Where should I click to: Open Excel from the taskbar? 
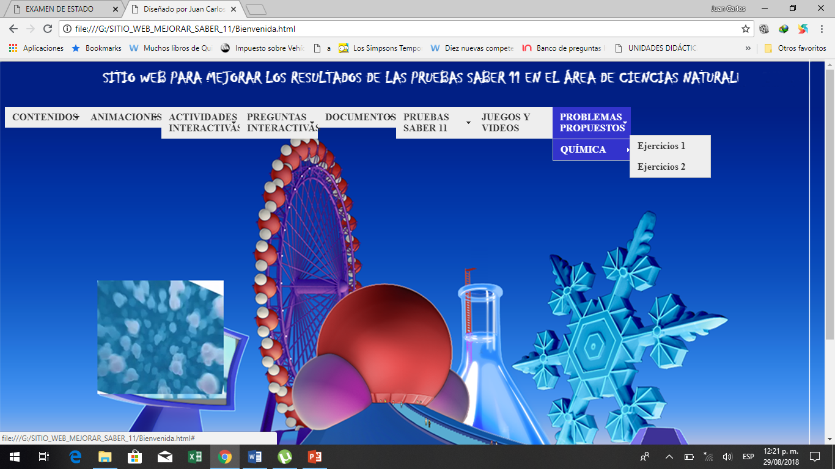tap(195, 457)
